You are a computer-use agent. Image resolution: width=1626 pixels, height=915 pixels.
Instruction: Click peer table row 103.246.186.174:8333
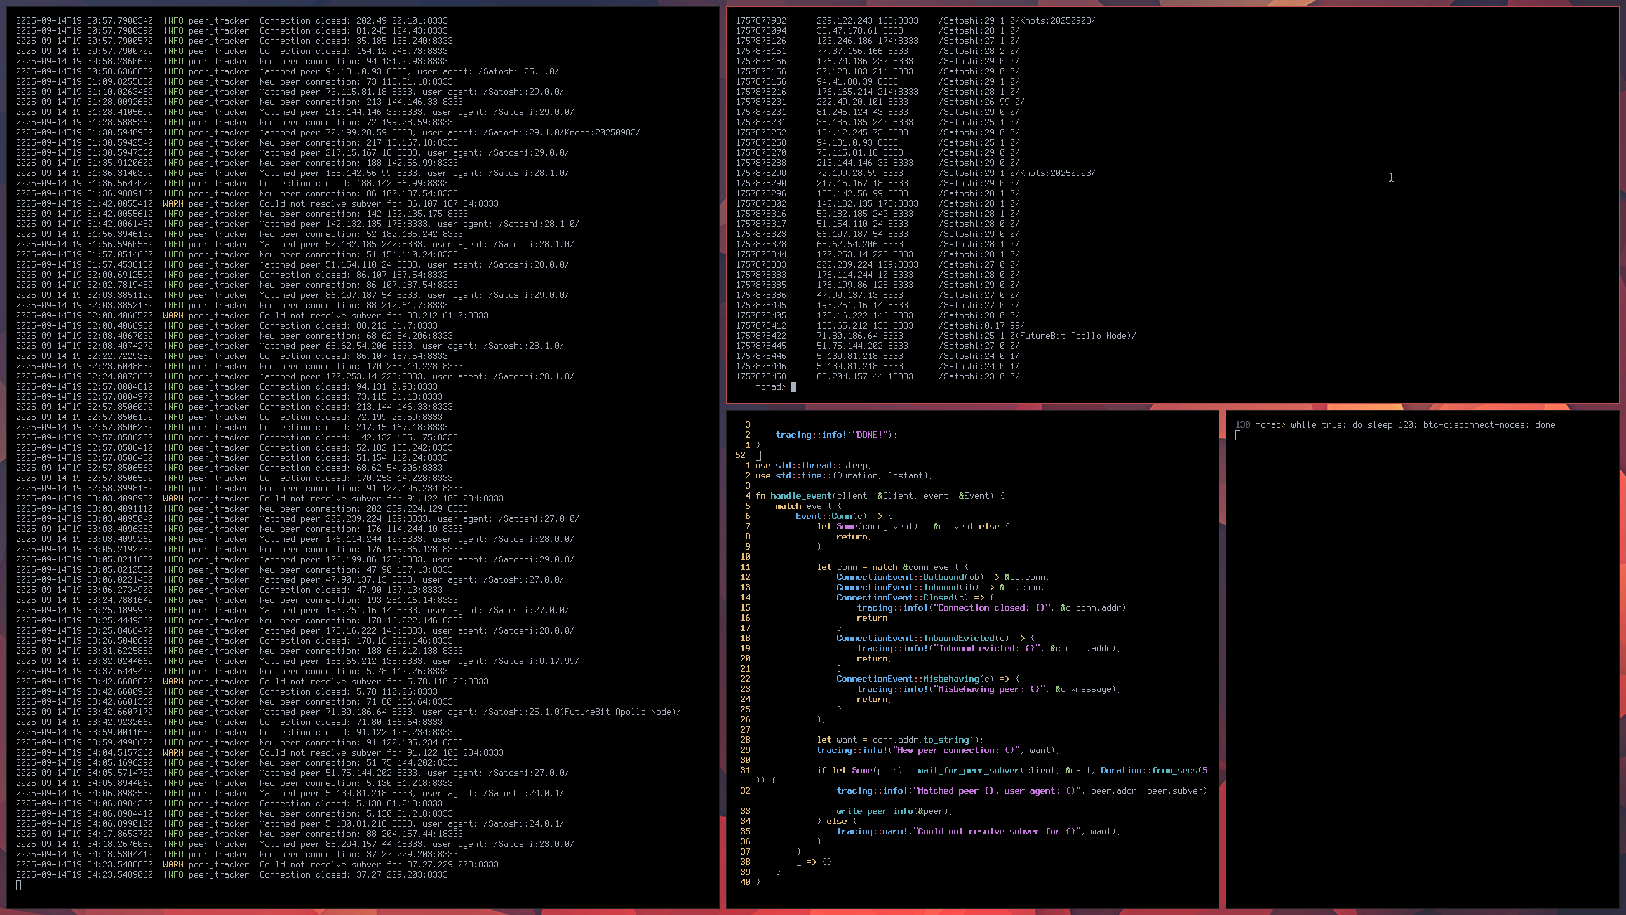878,41
